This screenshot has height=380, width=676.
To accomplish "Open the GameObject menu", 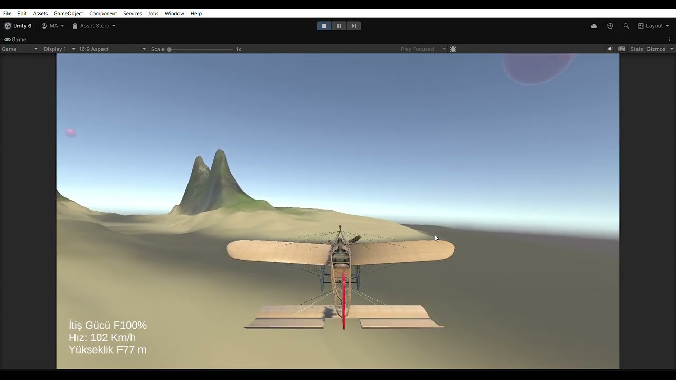I will 68,13.
